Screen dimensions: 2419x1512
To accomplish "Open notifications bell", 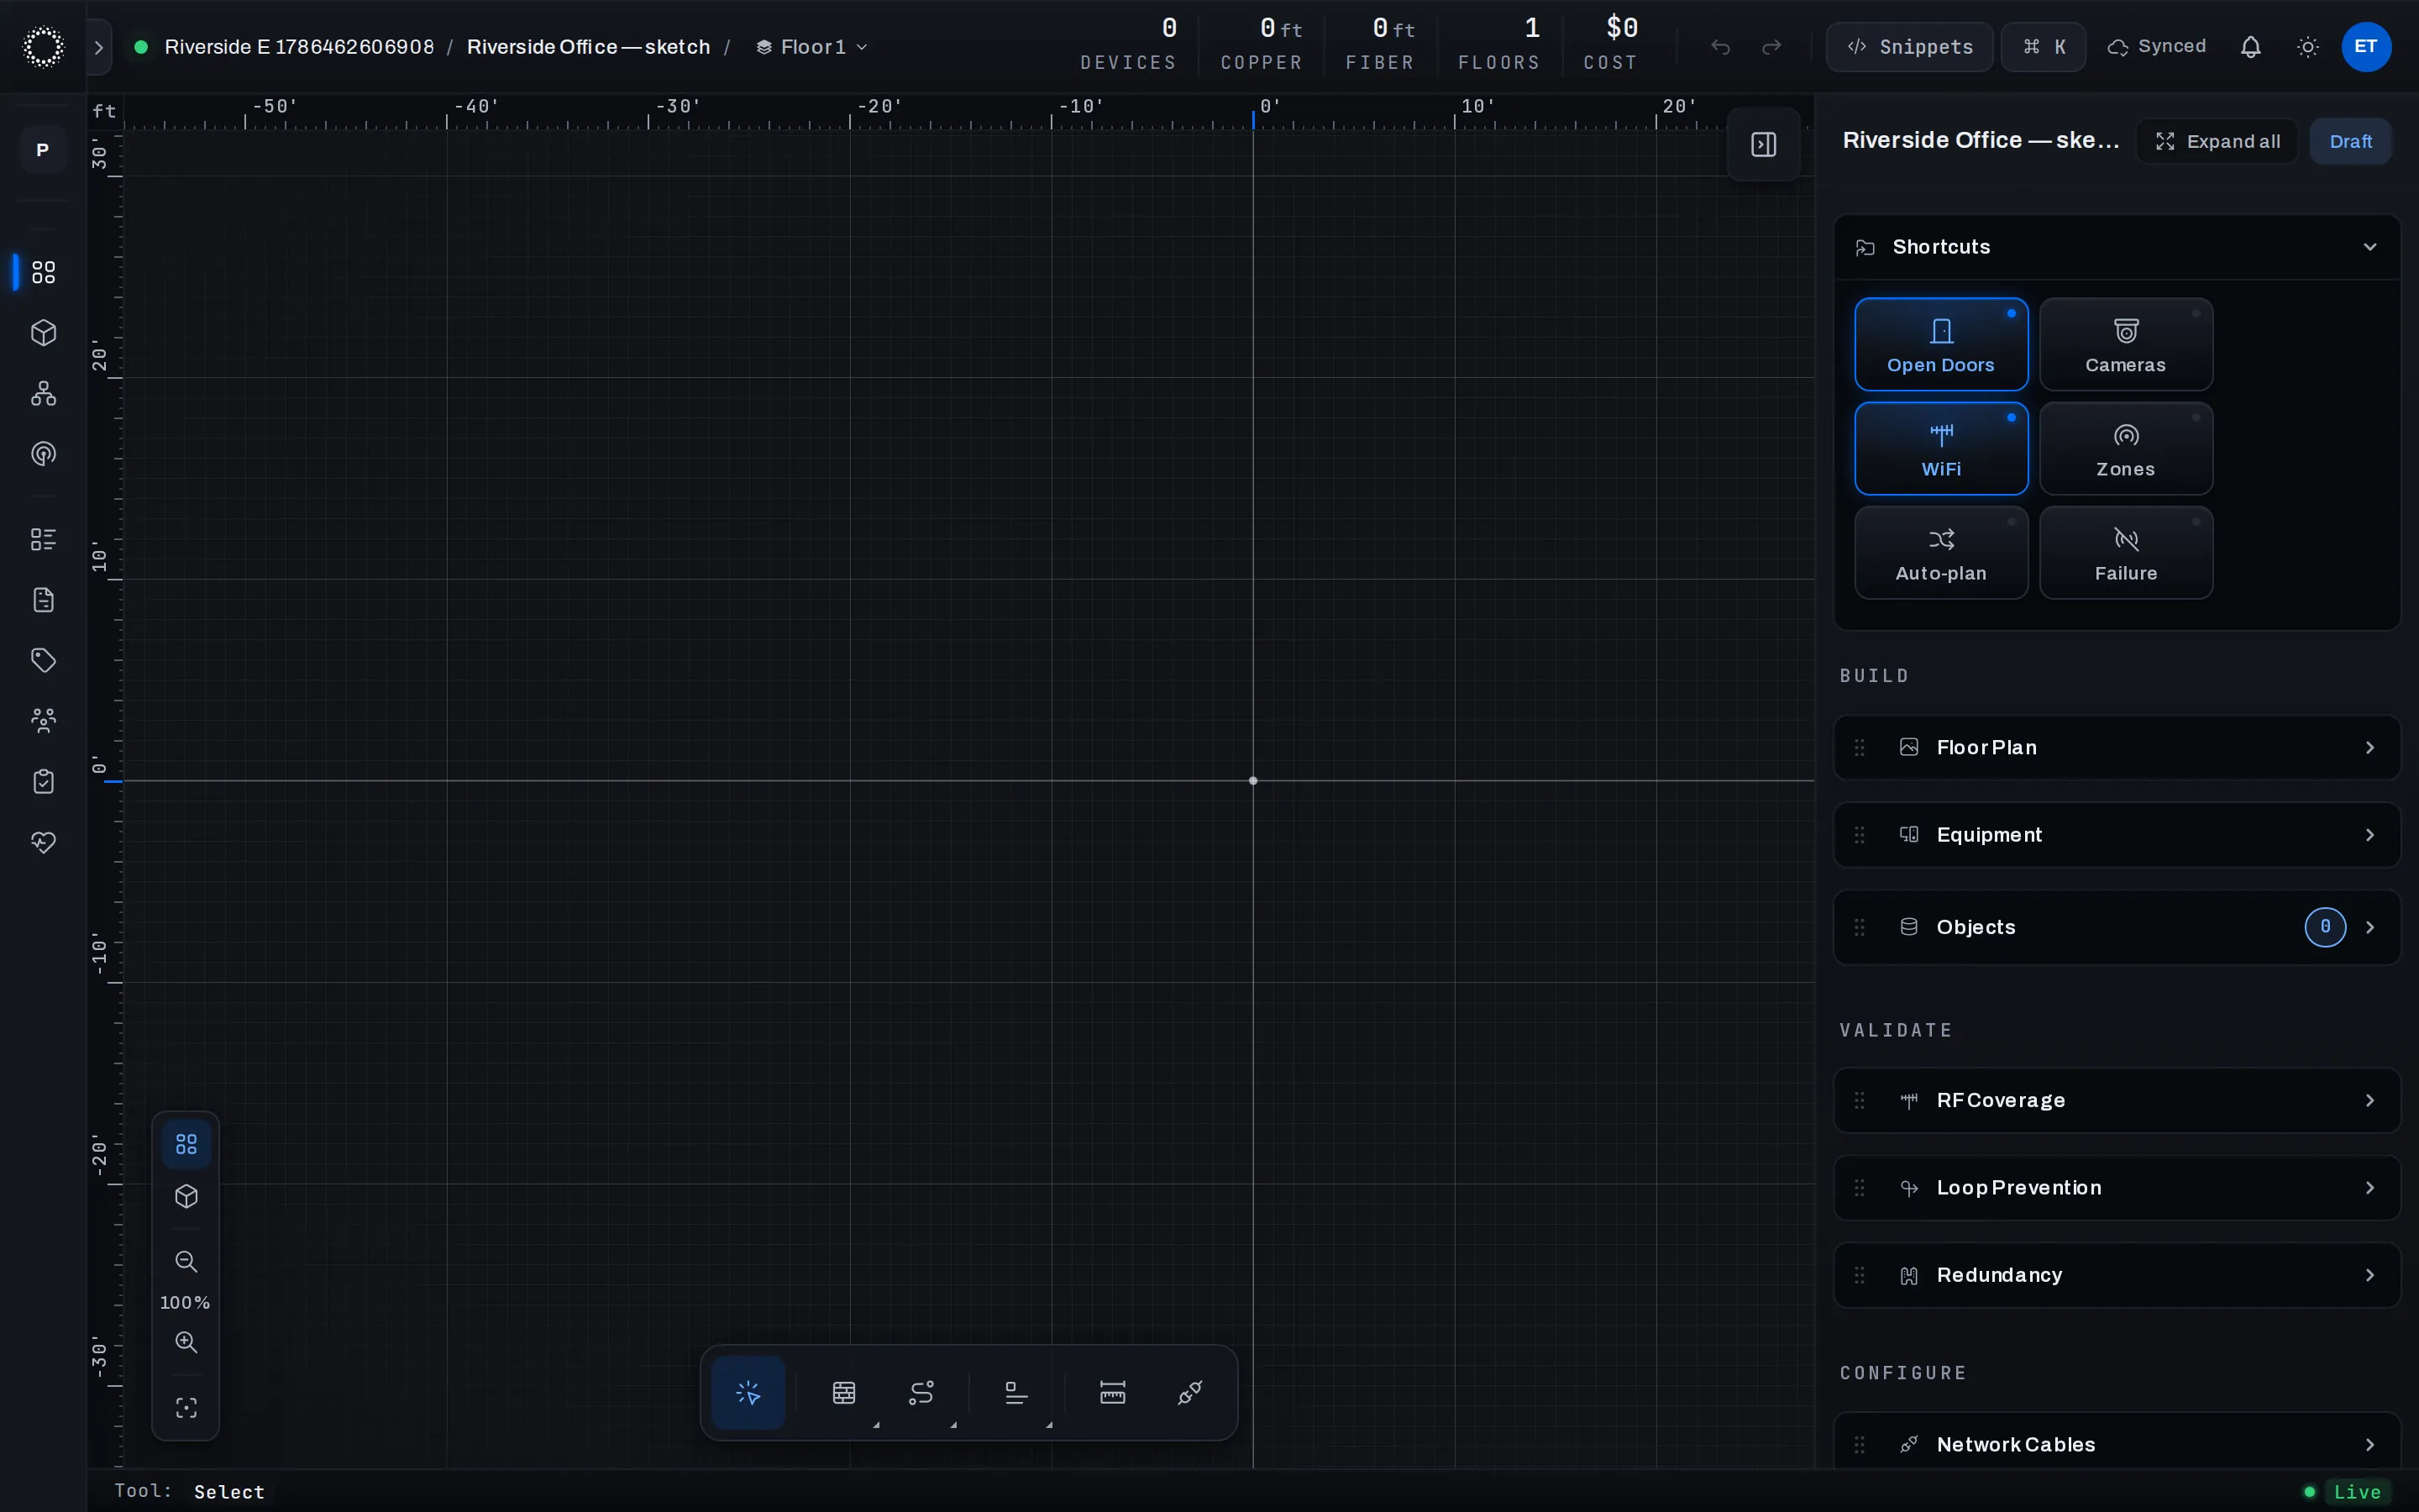I will point(2250,47).
